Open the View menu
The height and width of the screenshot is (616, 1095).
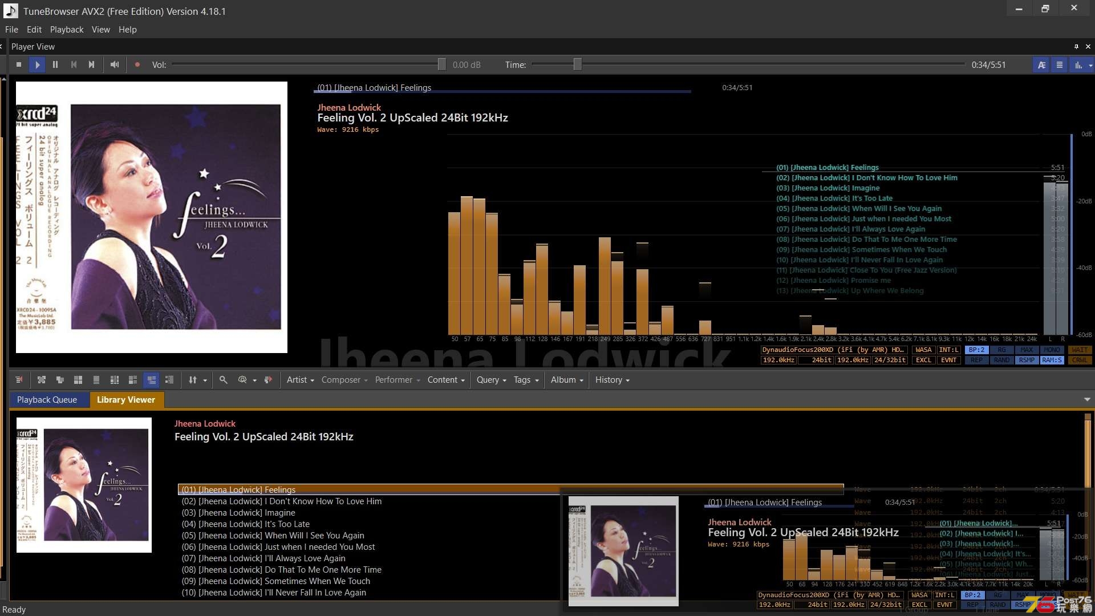(x=101, y=30)
